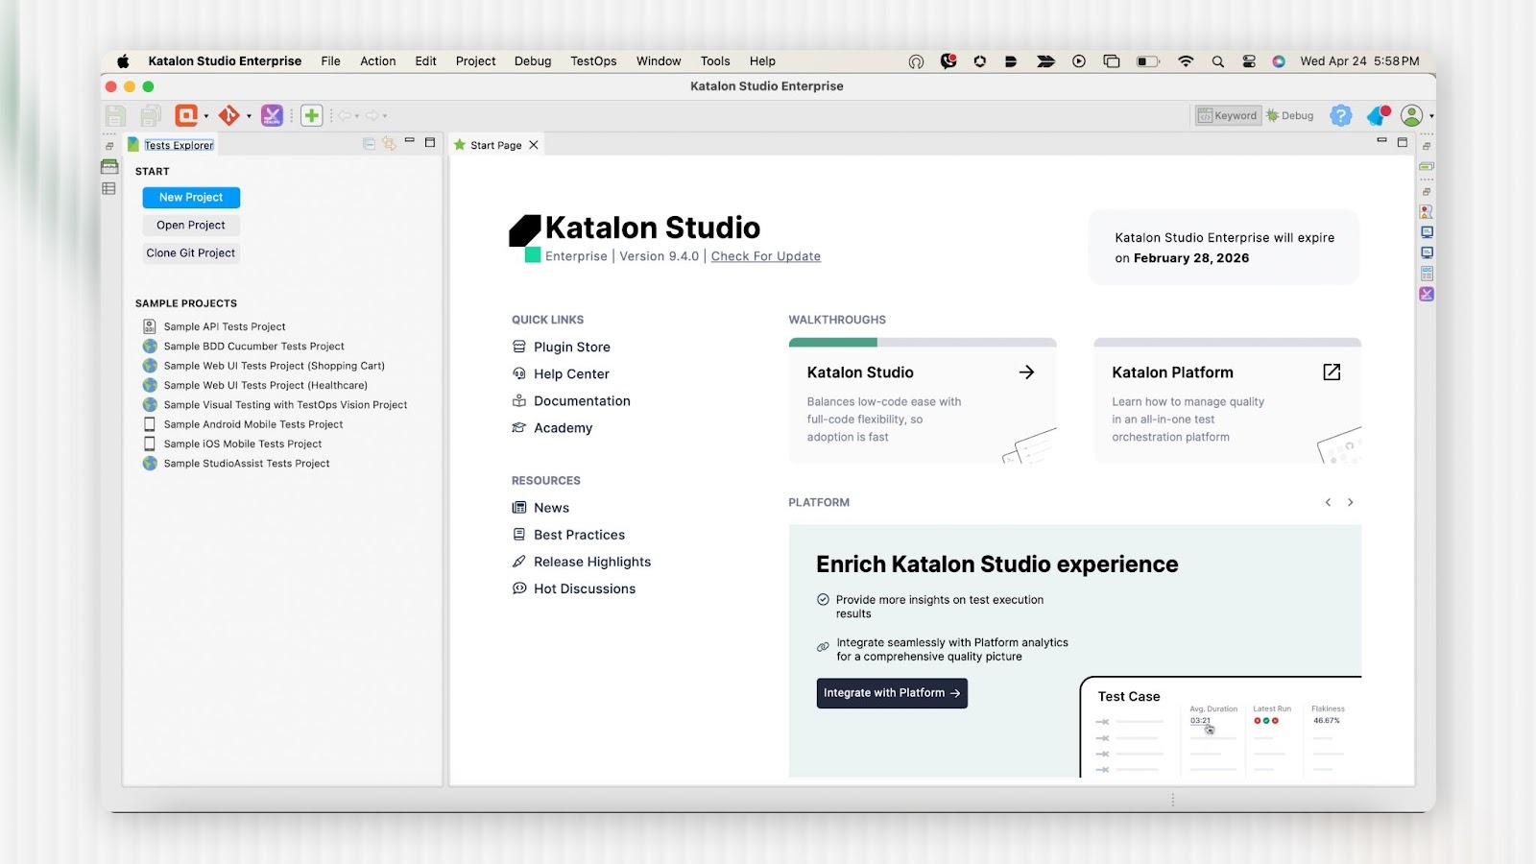
Task: Click the Collapse All icon in Tests Explorer
Action: coord(369,144)
